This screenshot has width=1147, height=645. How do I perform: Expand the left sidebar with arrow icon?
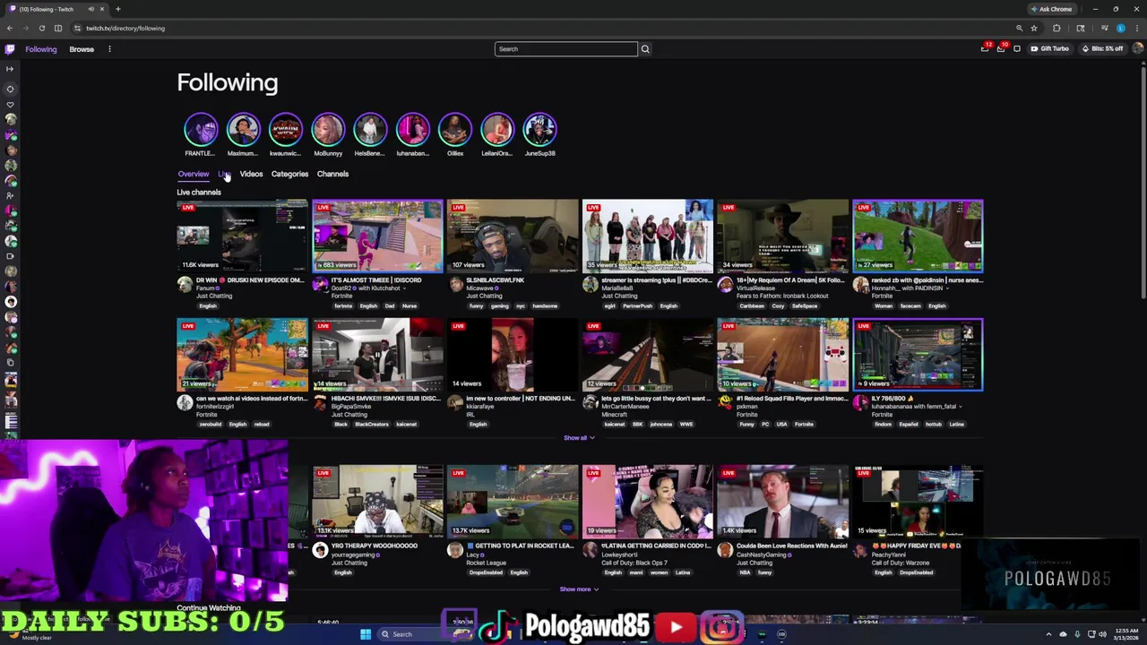click(10, 69)
